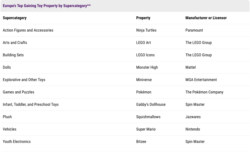Select the Action Figures and Accessories cell
The width and height of the screenshot is (250, 152).
click(28, 30)
